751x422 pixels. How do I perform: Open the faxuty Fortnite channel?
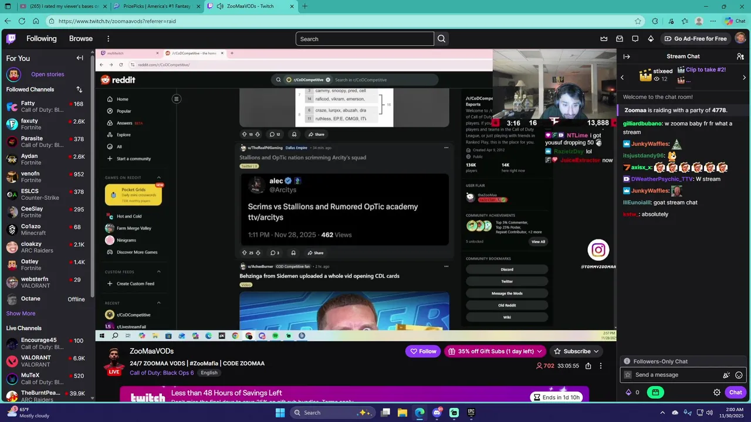coord(46,124)
